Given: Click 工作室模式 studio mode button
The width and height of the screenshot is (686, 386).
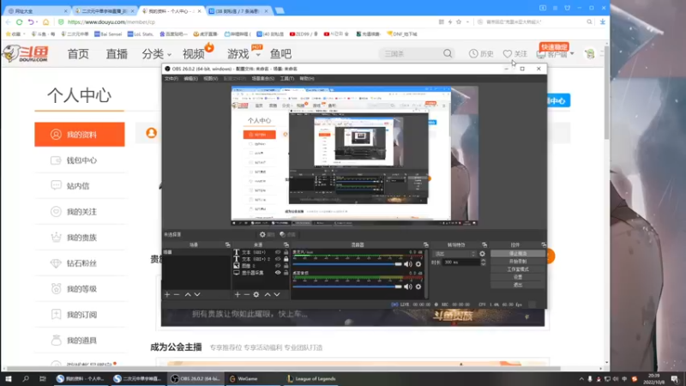Looking at the screenshot, I should coord(518,269).
